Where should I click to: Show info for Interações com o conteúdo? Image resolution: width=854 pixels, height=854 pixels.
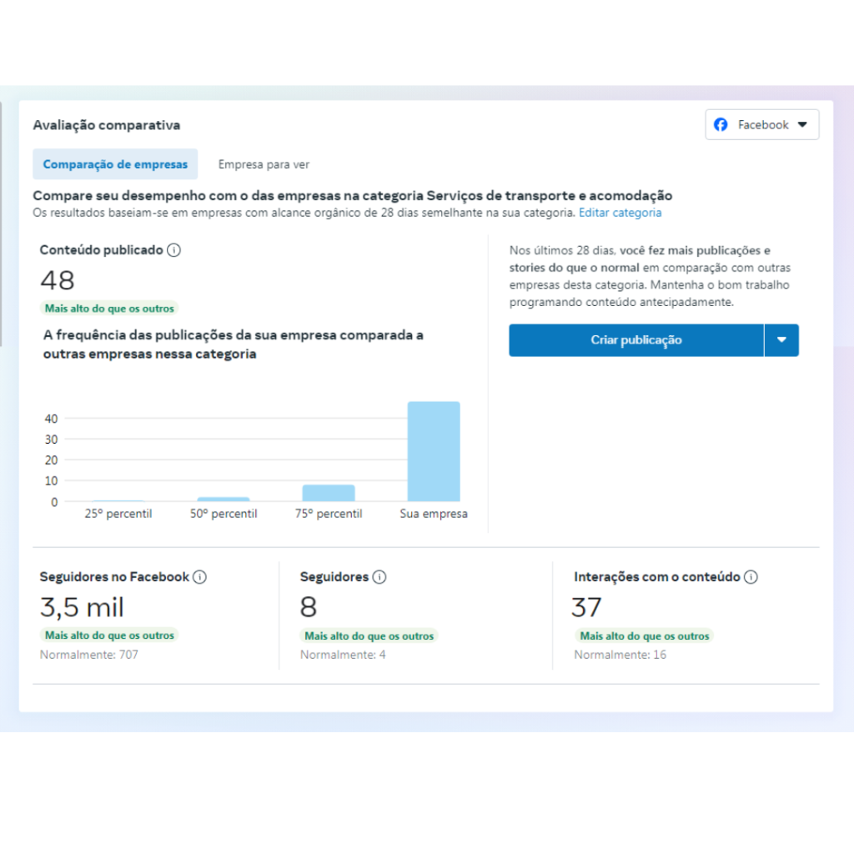point(751,577)
